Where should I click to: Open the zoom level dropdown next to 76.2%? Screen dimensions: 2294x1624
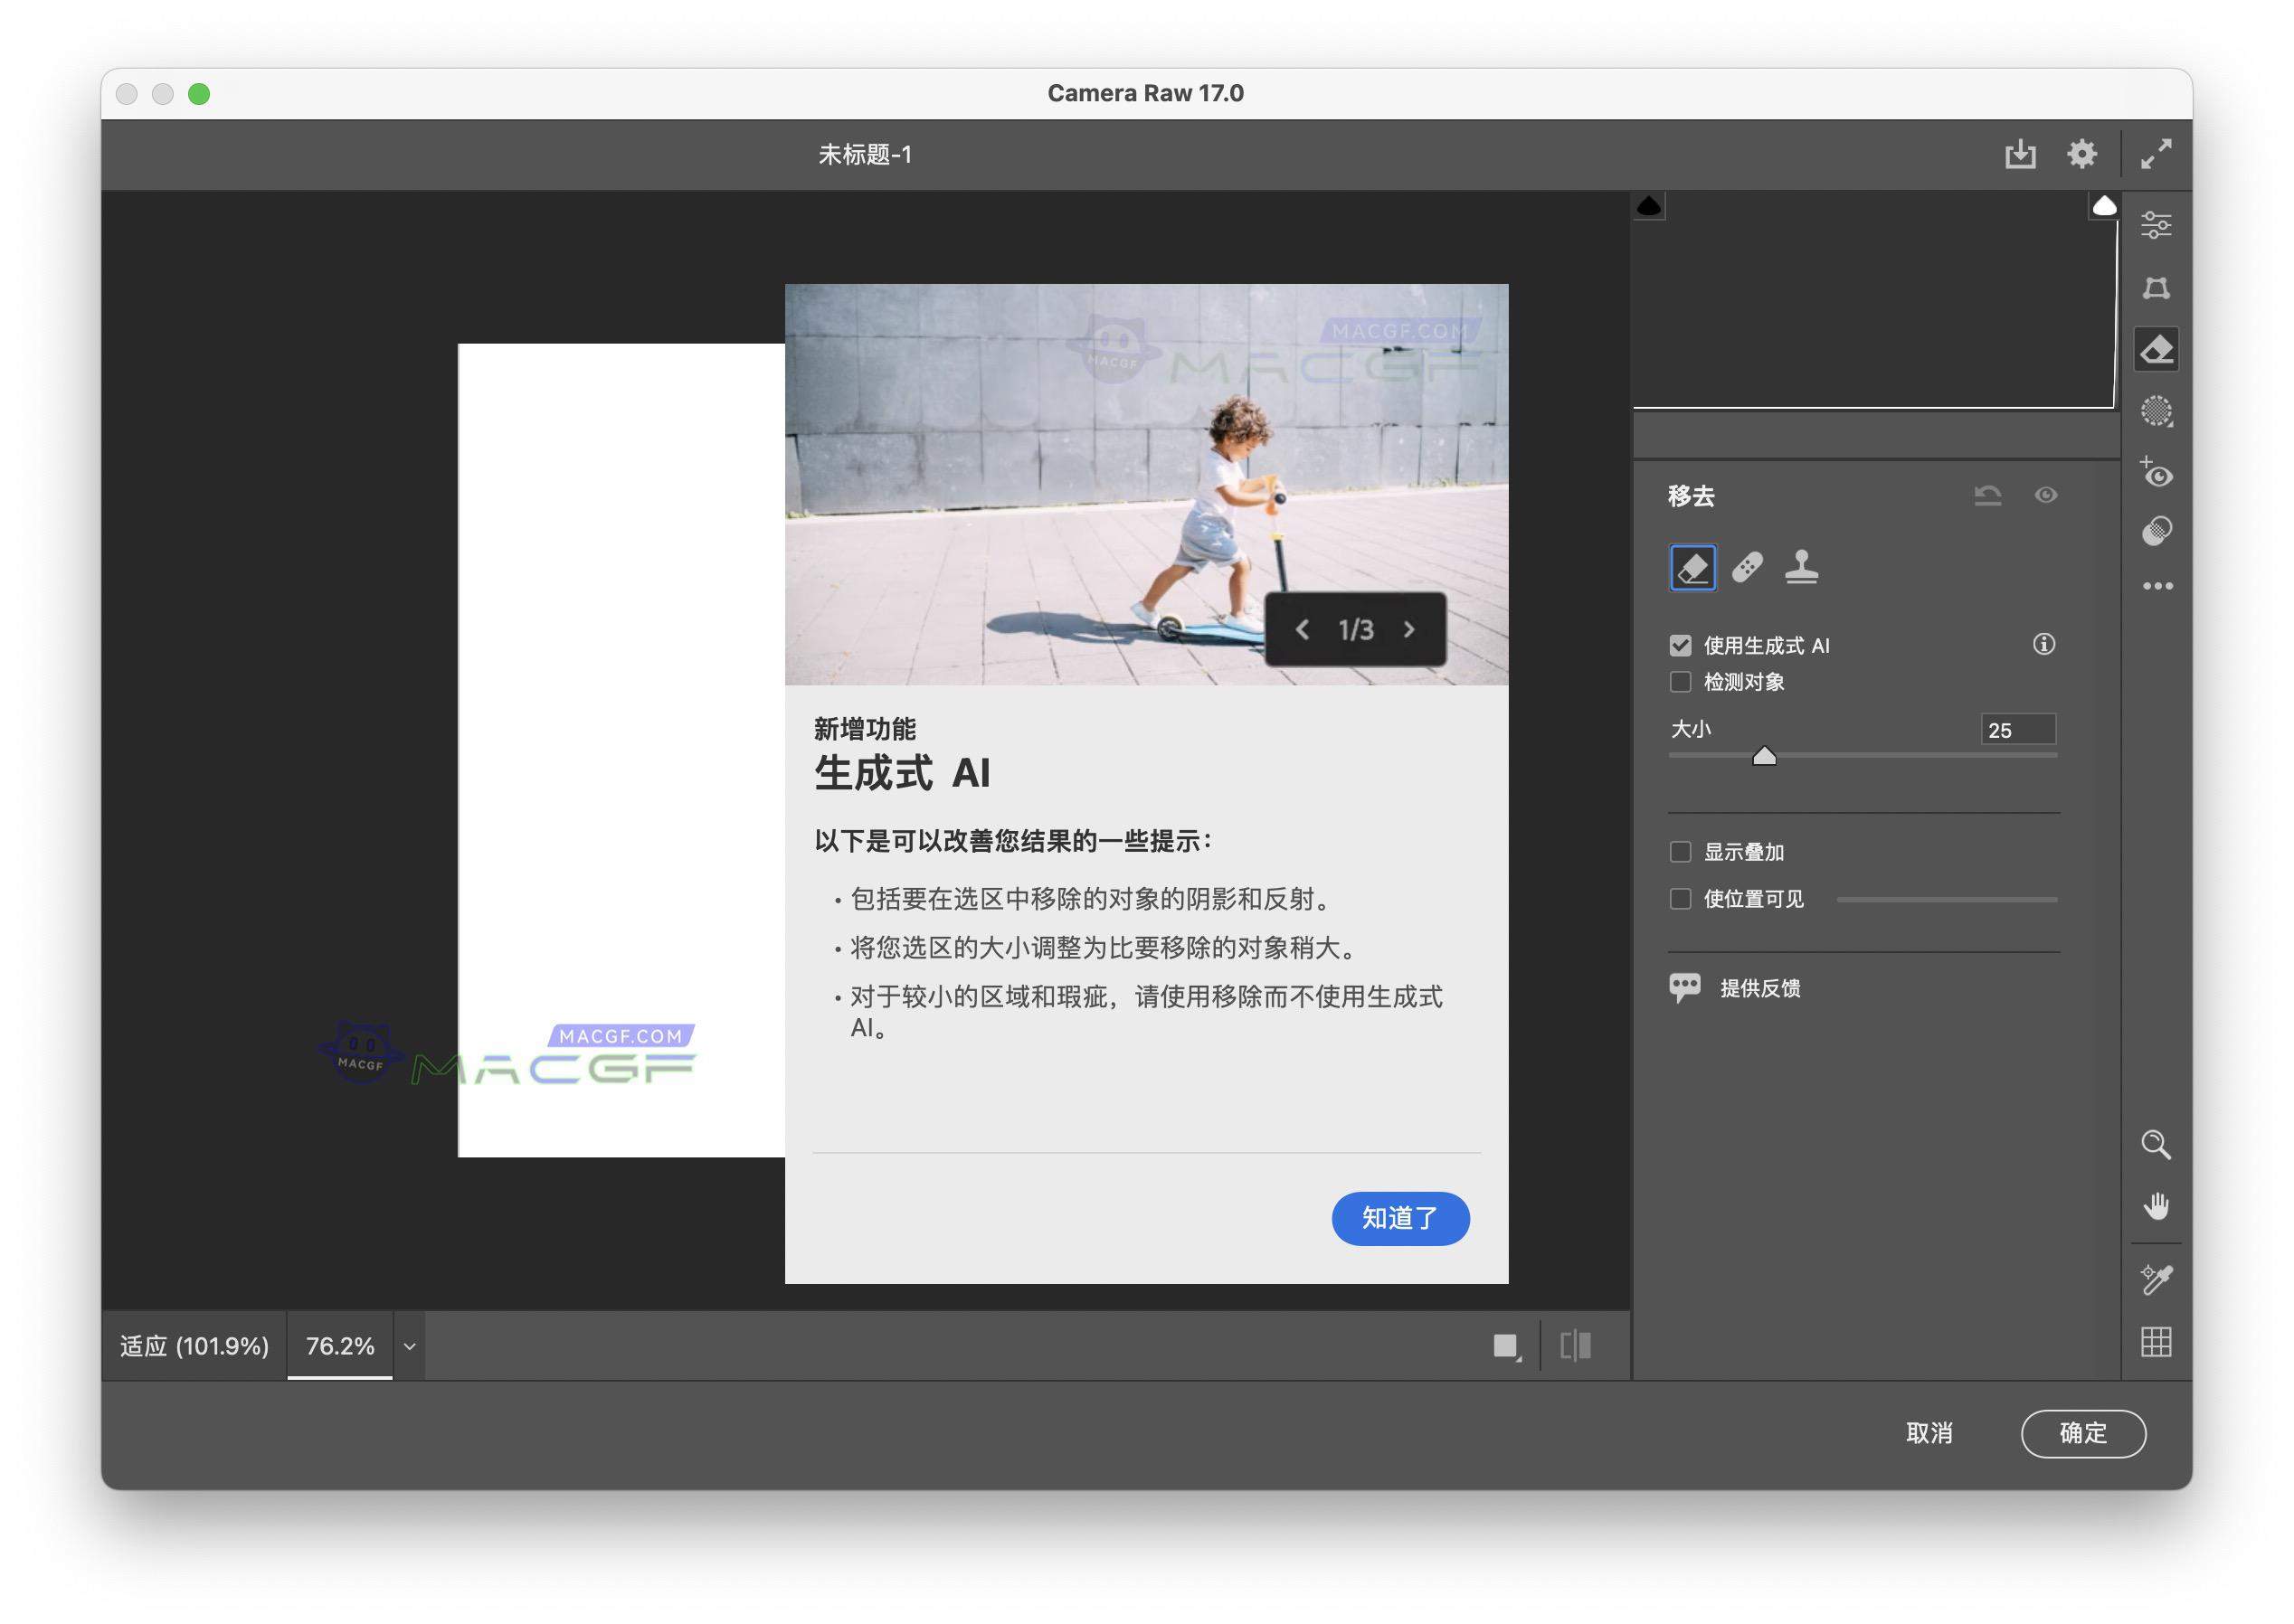pos(408,1346)
